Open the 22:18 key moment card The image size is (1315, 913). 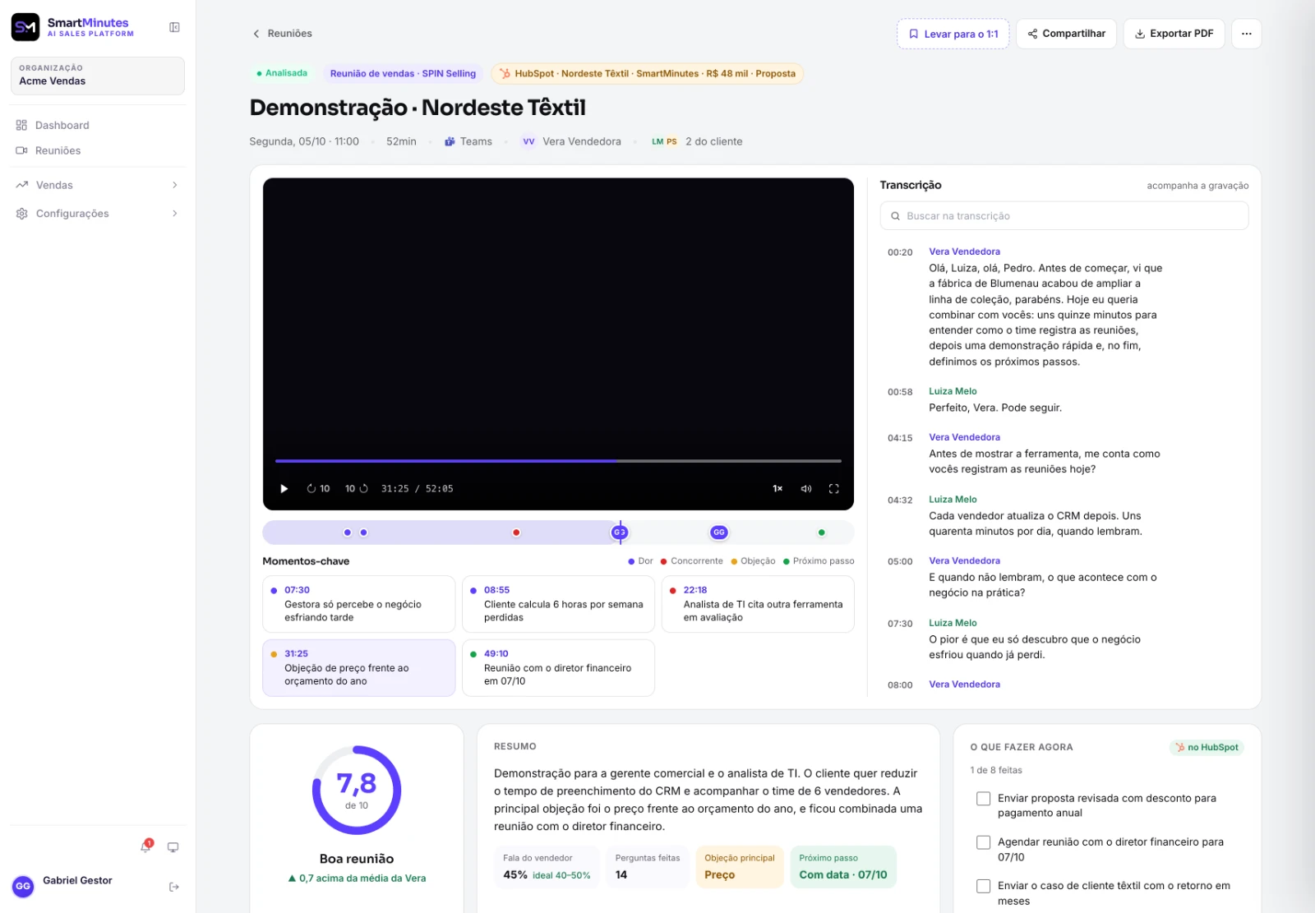point(758,604)
